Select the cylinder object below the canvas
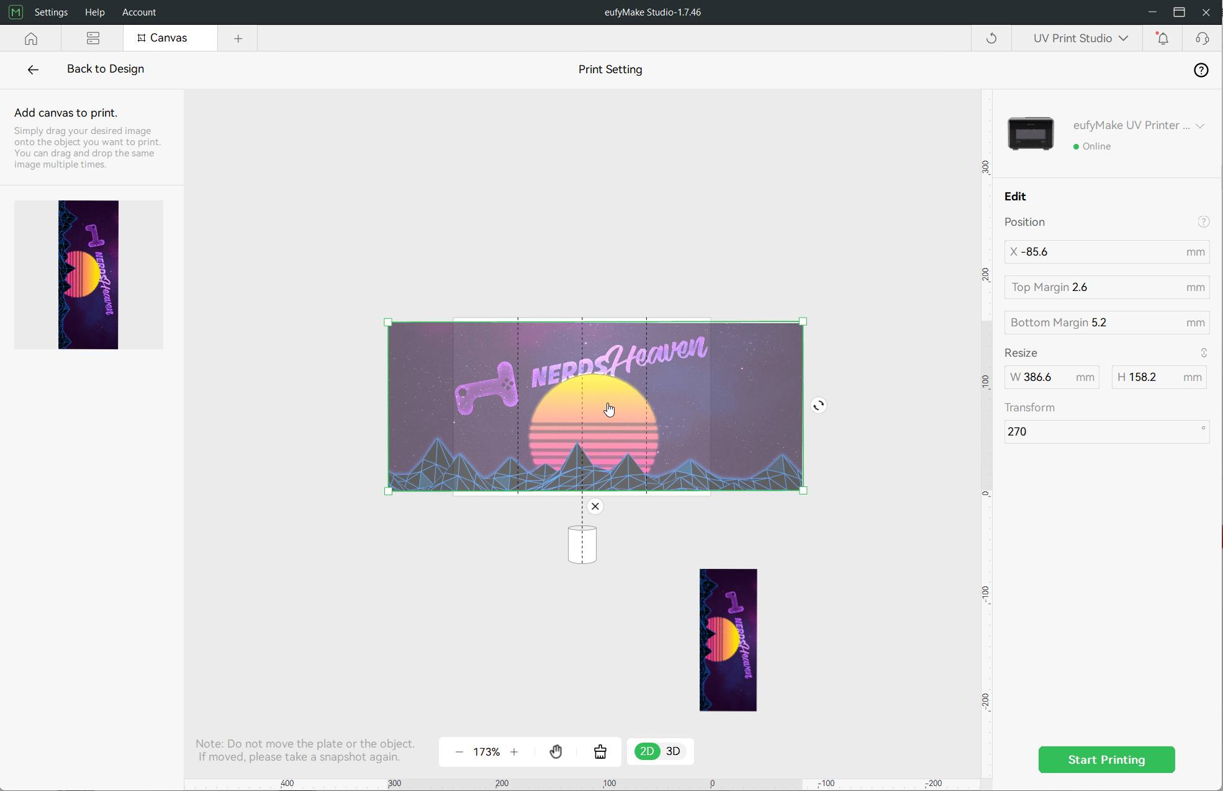This screenshot has width=1223, height=791. 582,545
